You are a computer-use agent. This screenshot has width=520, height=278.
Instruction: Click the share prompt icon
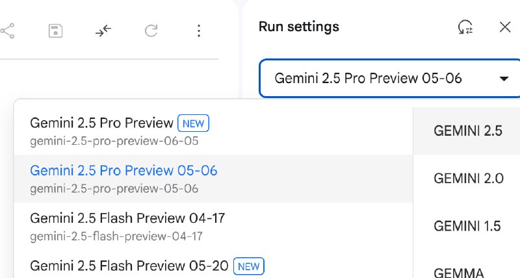pyautogui.click(x=7, y=31)
